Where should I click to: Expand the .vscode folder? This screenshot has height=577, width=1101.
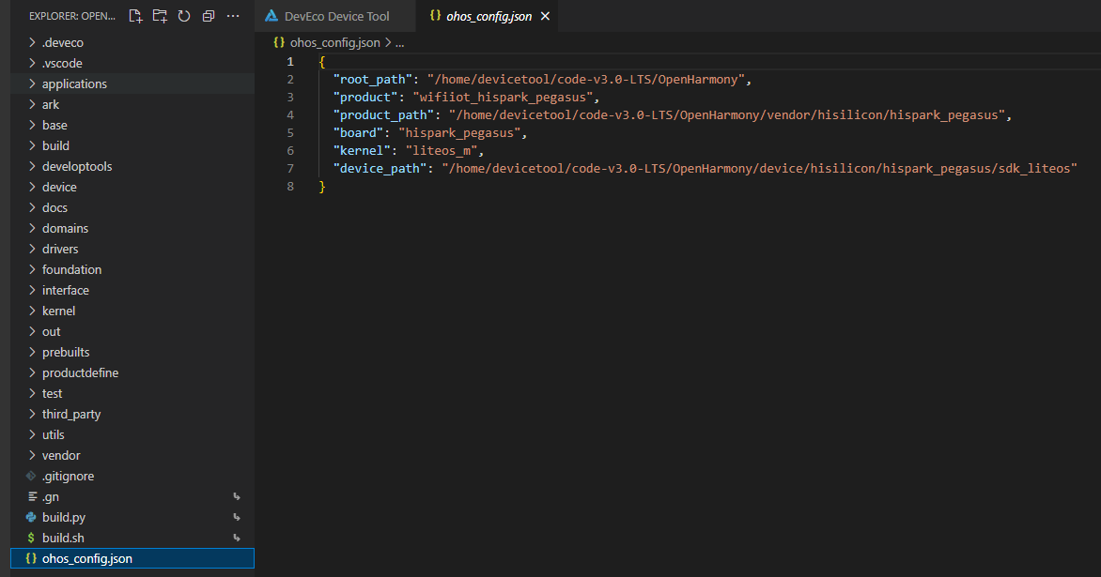132,63
